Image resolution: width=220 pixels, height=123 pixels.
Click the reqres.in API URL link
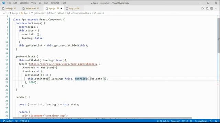tap(63, 64)
